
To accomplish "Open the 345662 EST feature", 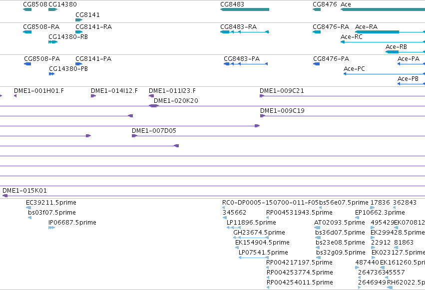I will 225,218.
